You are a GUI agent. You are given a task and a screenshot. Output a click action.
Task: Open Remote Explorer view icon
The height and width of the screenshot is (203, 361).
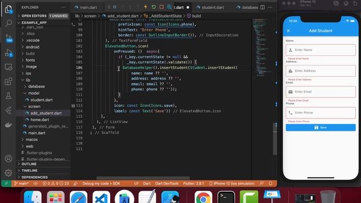point(8,67)
